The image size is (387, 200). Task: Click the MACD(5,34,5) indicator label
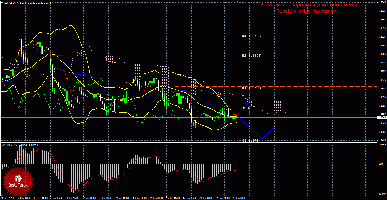10,145
